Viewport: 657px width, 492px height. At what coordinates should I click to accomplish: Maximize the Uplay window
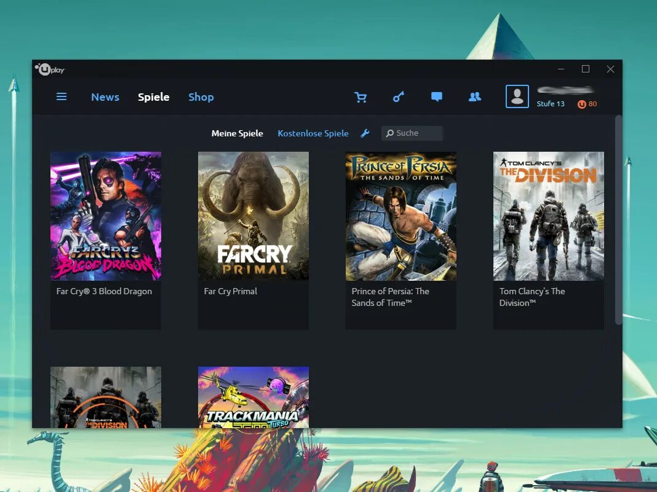click(586, 69)
